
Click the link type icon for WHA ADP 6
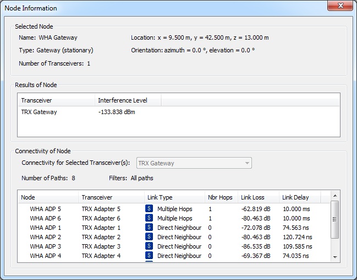(x=149, y=218)
